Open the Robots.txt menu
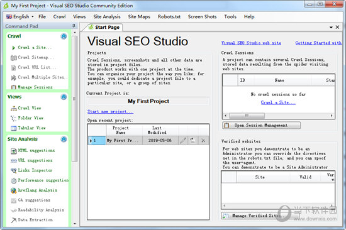The image size is (346, 230). (x=169, y=16)
